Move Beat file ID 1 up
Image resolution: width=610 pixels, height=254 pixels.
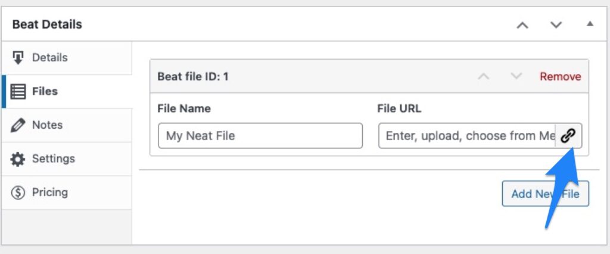[x=484, y=76]
